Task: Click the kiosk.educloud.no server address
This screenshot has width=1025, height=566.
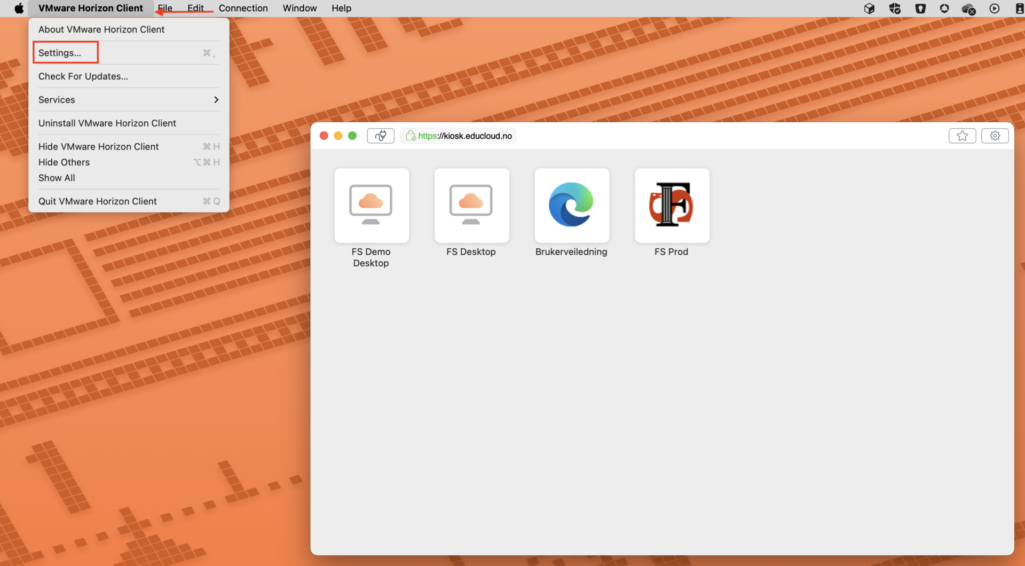Action: click(465, 136)
